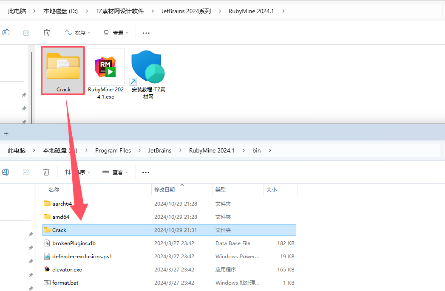Add a new tab with the plus button
This screenshot has width=445, height=291.
tap(6, 133)
